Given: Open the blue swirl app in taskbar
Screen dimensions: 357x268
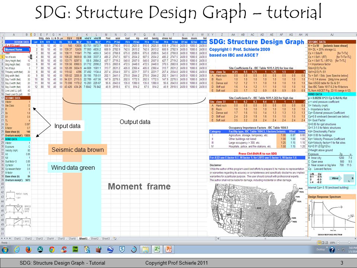Looking at the screenshot, I should [x=134, y=250].
